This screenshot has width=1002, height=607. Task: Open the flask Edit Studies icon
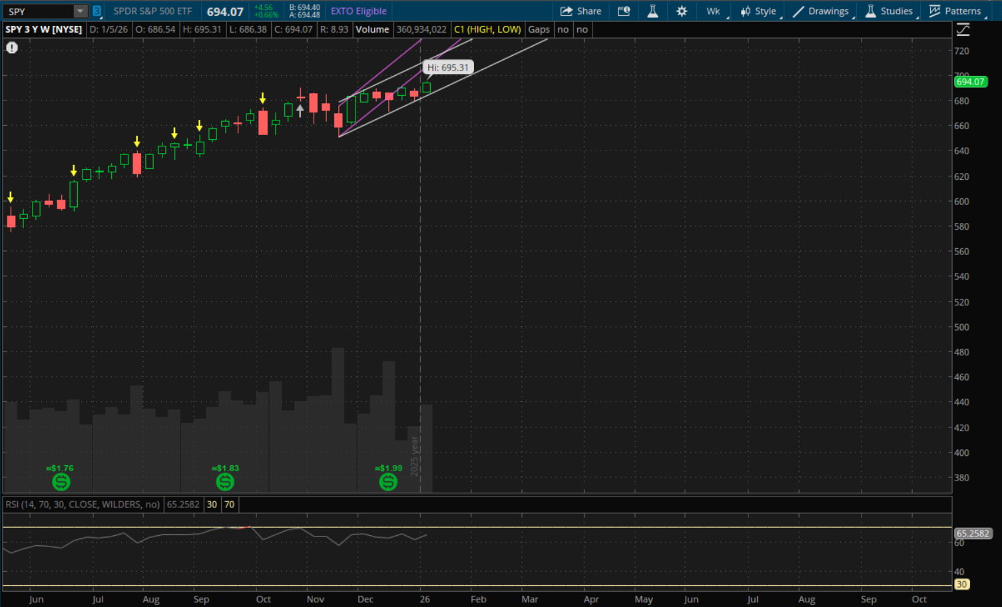[652, 11]
